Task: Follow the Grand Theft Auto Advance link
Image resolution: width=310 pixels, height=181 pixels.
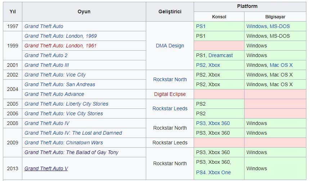Action: click(54, 94)
